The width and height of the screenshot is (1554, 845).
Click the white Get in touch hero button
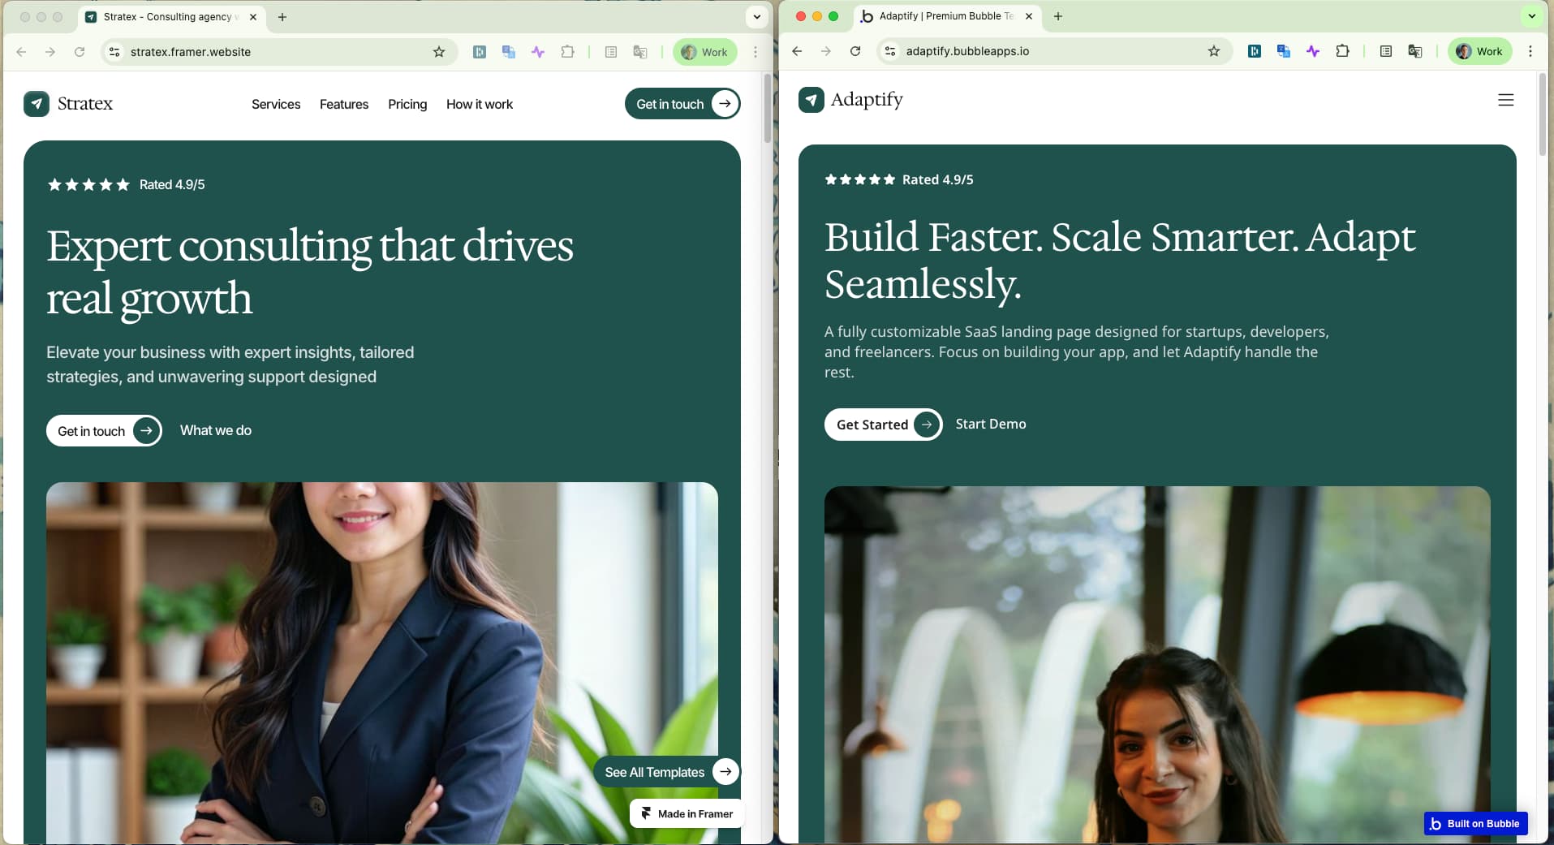click(x=104, y=431)
